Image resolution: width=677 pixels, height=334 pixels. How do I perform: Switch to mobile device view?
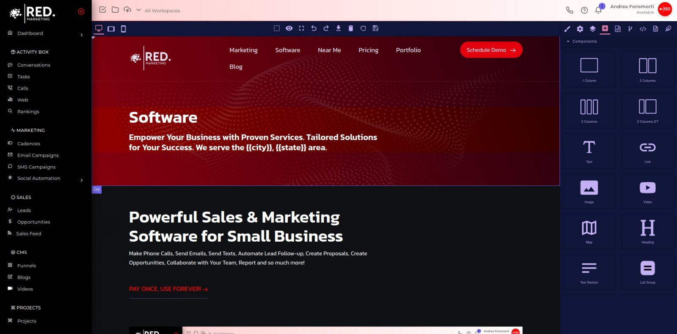click(124, 29)
